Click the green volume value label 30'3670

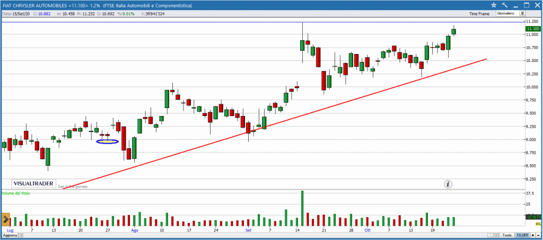coord(533,217)
